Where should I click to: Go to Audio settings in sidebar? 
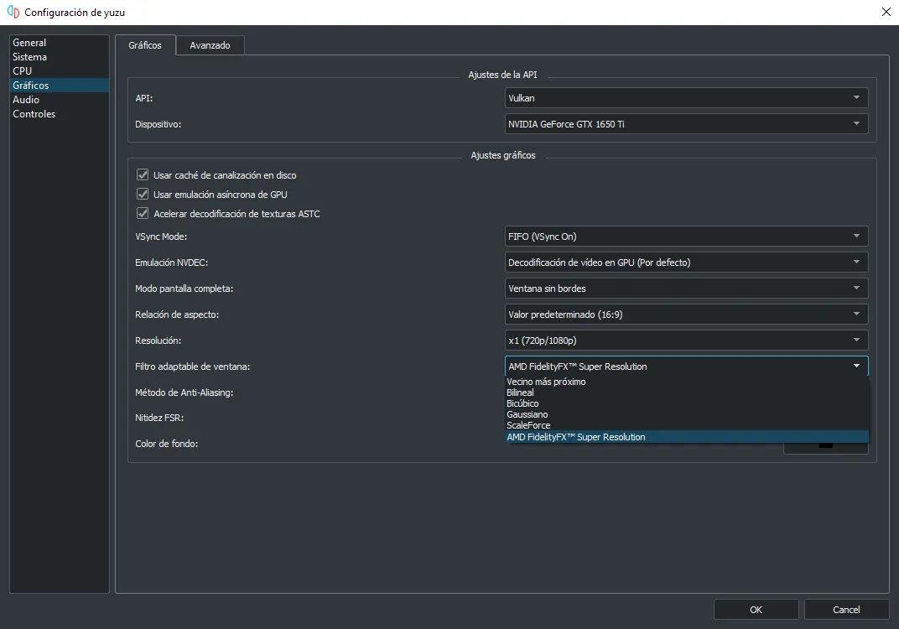(26, 100)
